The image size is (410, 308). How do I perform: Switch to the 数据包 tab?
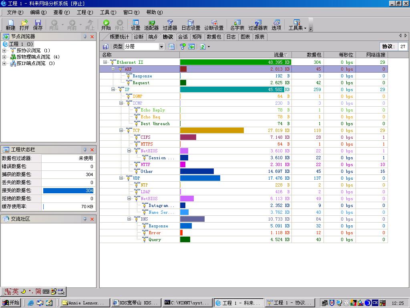[214, 37]
